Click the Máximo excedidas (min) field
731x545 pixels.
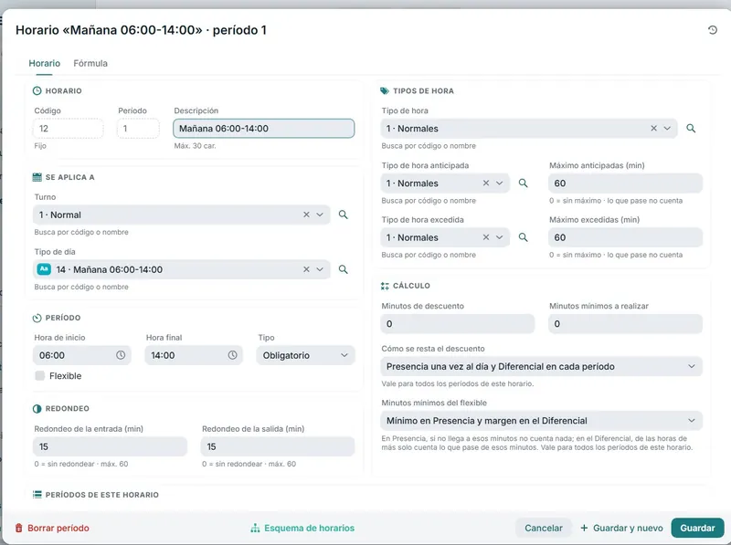[625, 237]
